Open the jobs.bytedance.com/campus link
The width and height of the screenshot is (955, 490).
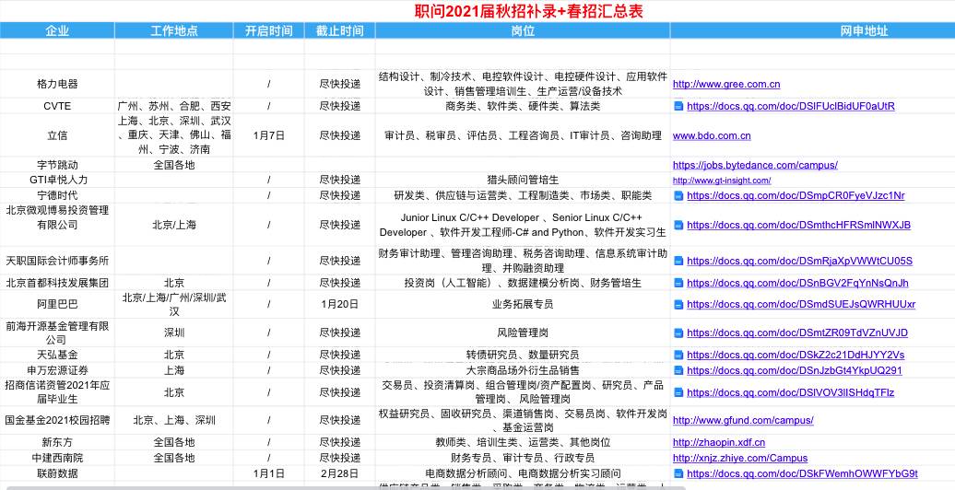pos(755,165)
